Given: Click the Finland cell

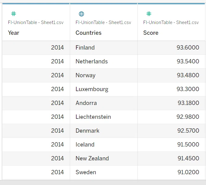Looking at the screenshot, I should [104, 48].
